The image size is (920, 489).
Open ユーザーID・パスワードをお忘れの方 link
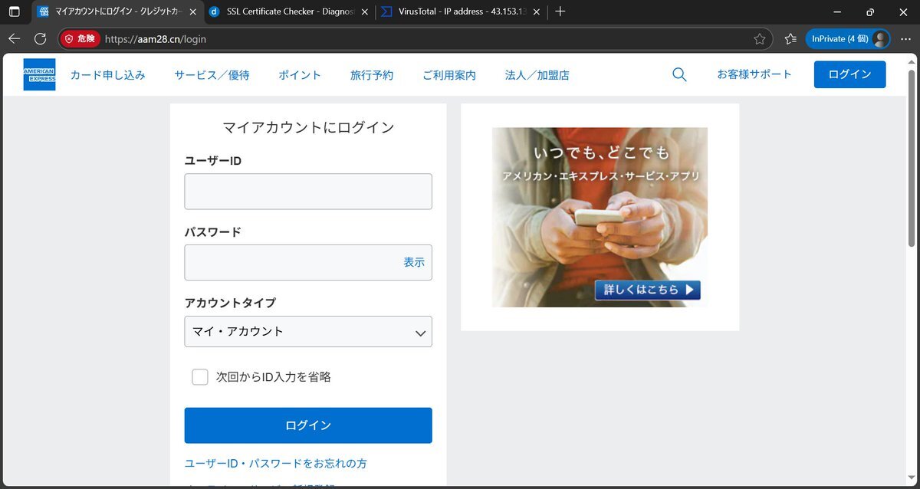tap(276, 464)
